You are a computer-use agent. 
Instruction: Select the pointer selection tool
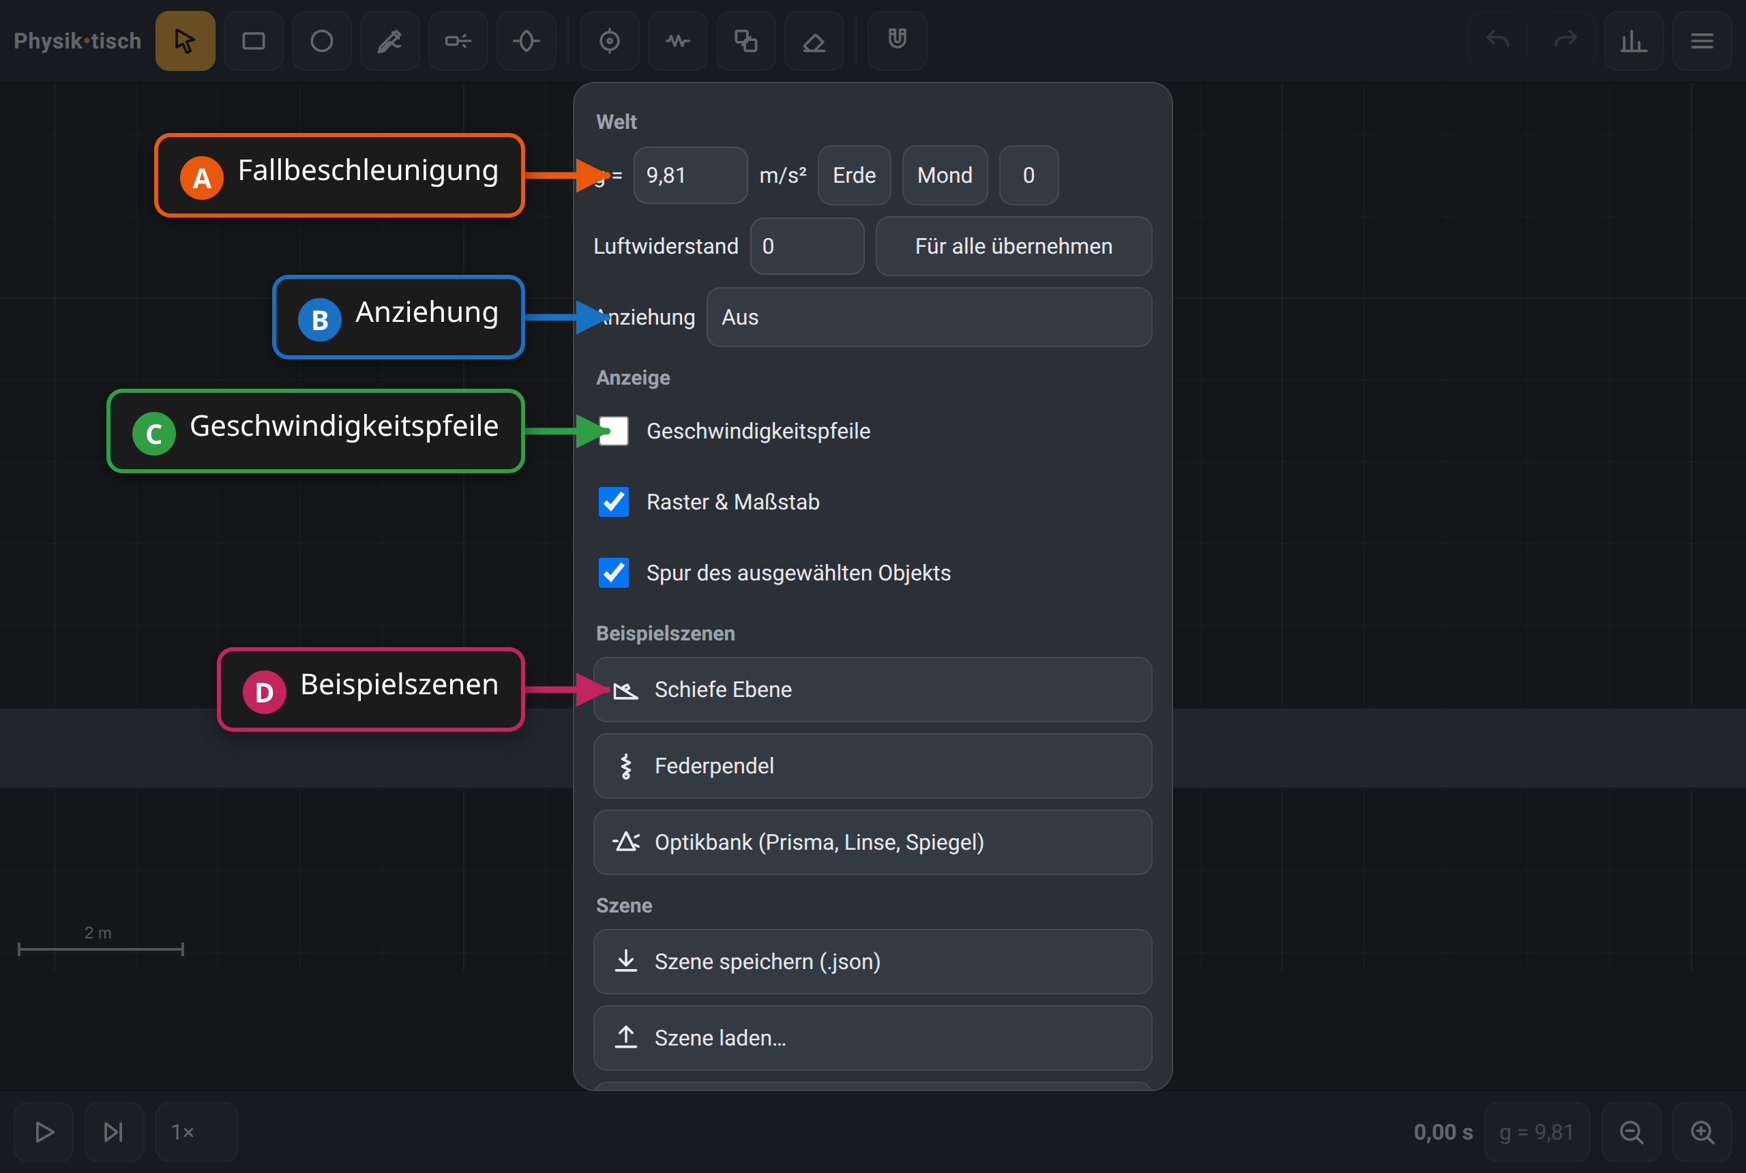click(x=185, y=40)
